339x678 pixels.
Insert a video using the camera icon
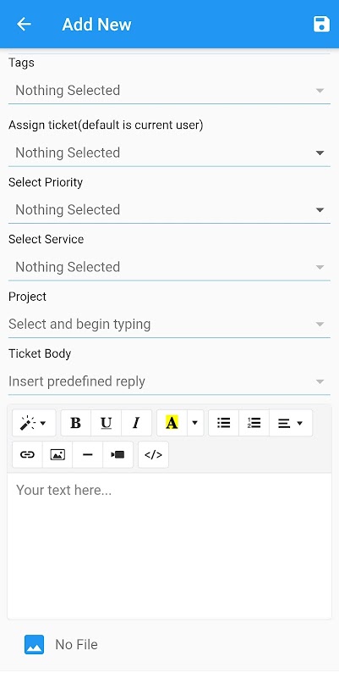click(x=118, y=454)
